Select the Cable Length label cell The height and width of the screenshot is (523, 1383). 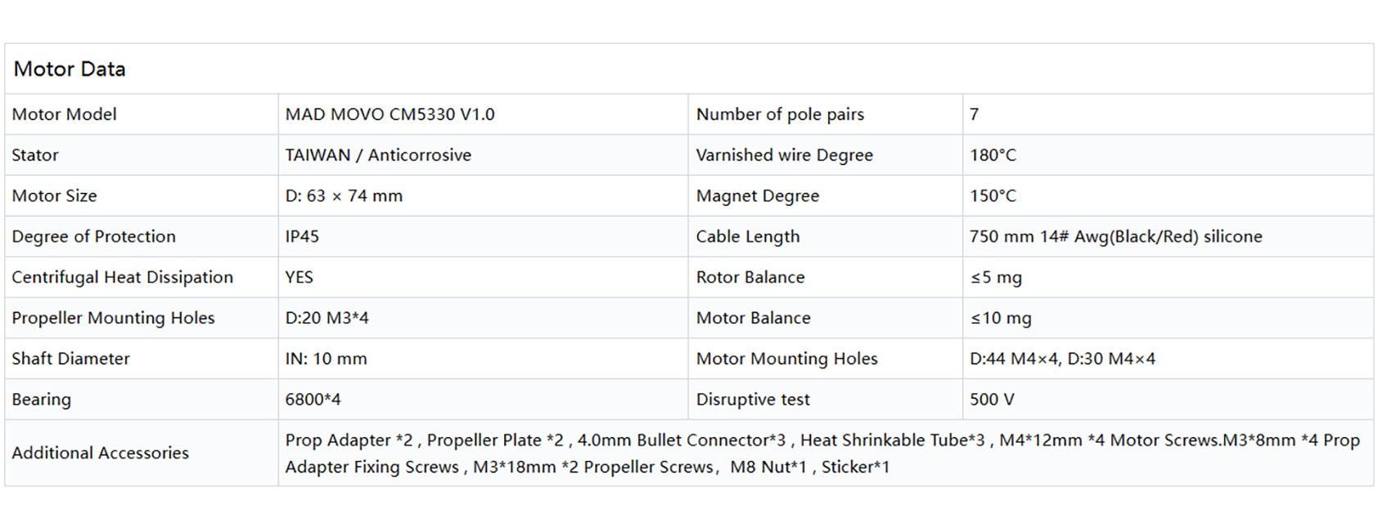coord(748,237)
